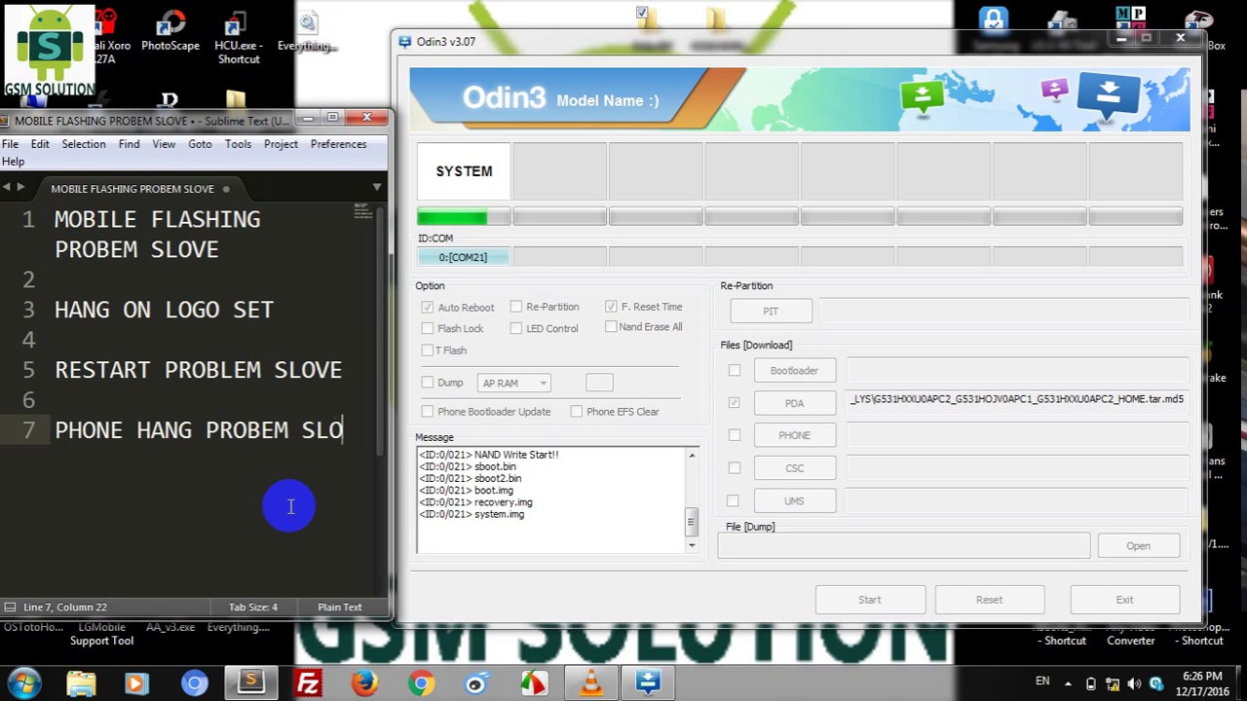
Task: Open the Sublime tab list dropdown arrow
Action: (377, 187)
